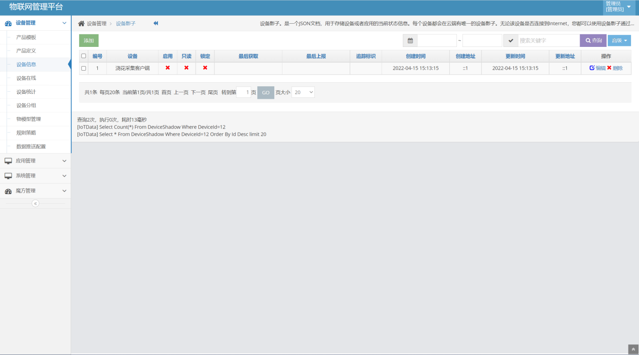Open the 页大小 page size dropdown
The height and width of the screenshot is (355, 639).
pyautogui.click(x=303, y=92)
